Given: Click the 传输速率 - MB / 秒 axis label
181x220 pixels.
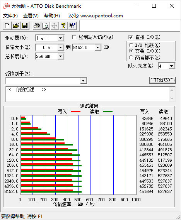Looking at the screenshot, I should tap(74, 204).
